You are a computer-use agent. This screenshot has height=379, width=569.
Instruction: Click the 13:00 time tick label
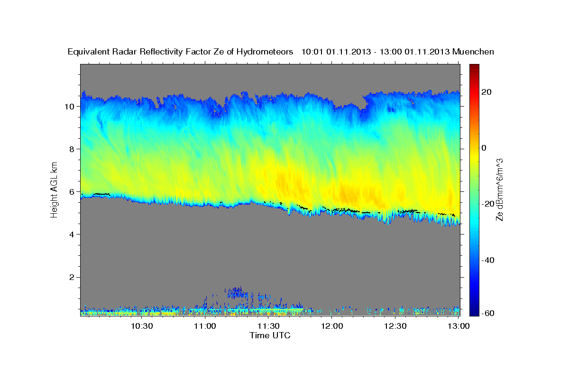pyautogui.click(x=459, y=326)
